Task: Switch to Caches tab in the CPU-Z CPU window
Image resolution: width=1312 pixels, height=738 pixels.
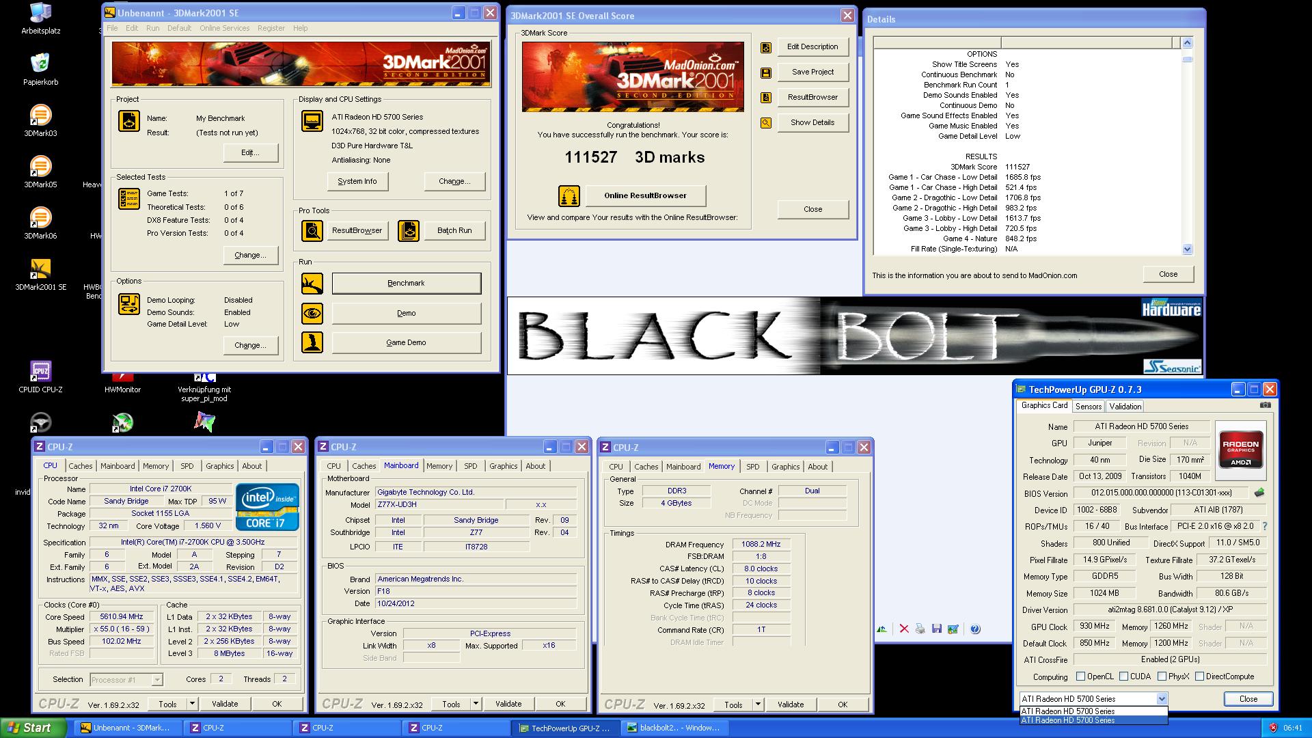Action: pos(81,466)
